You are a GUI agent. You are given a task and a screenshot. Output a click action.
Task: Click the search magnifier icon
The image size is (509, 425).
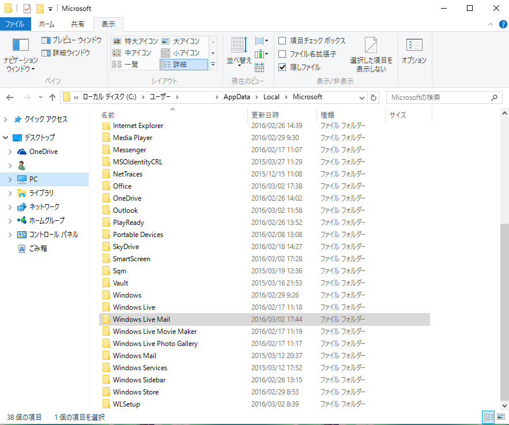coord(494,97)
